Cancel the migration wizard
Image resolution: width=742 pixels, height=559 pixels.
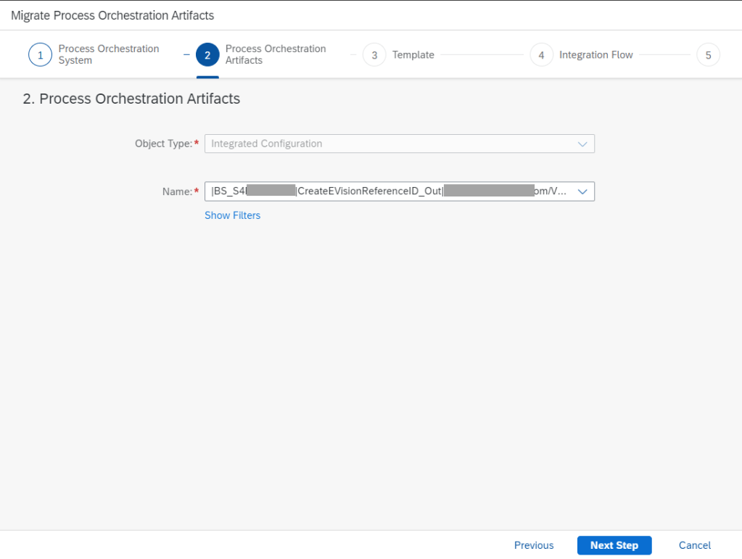click(694, 545)
